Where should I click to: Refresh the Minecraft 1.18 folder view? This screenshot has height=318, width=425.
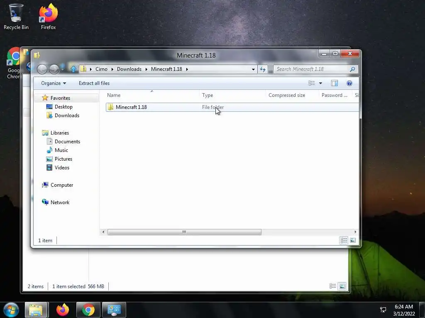point(263,69)
